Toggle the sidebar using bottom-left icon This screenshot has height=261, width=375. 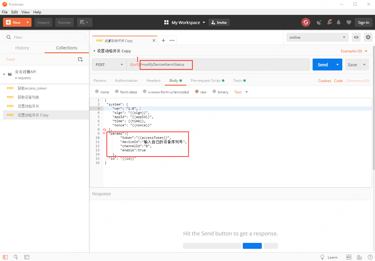coord(6,257)
